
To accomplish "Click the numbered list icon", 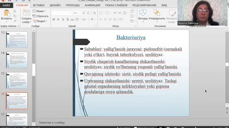I will [x=108, y=13].
